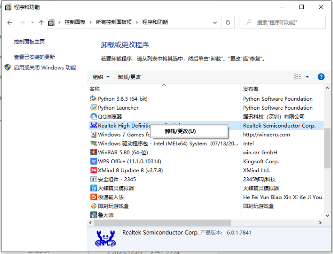
Task: Choose 卸载/更改(U) in context menu
Action: pyautogui.click(x=180, y=131)
